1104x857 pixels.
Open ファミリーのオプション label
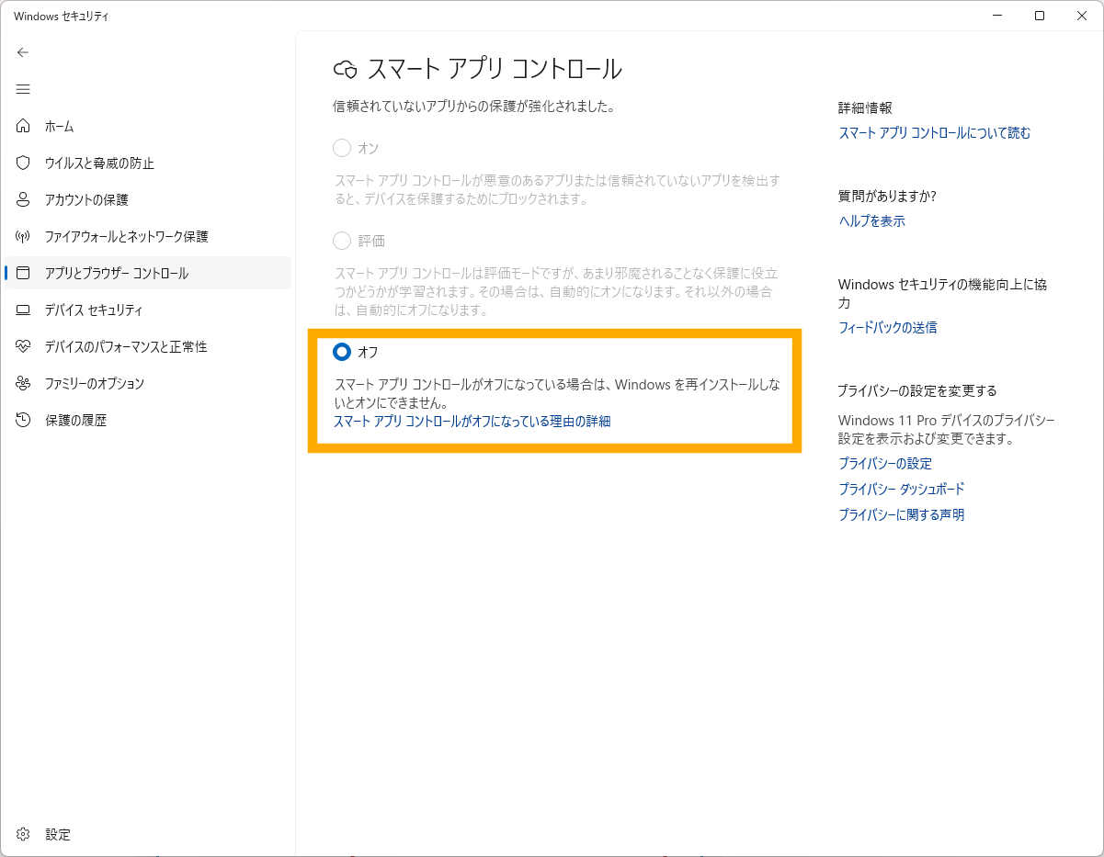[x=95, y=383]
